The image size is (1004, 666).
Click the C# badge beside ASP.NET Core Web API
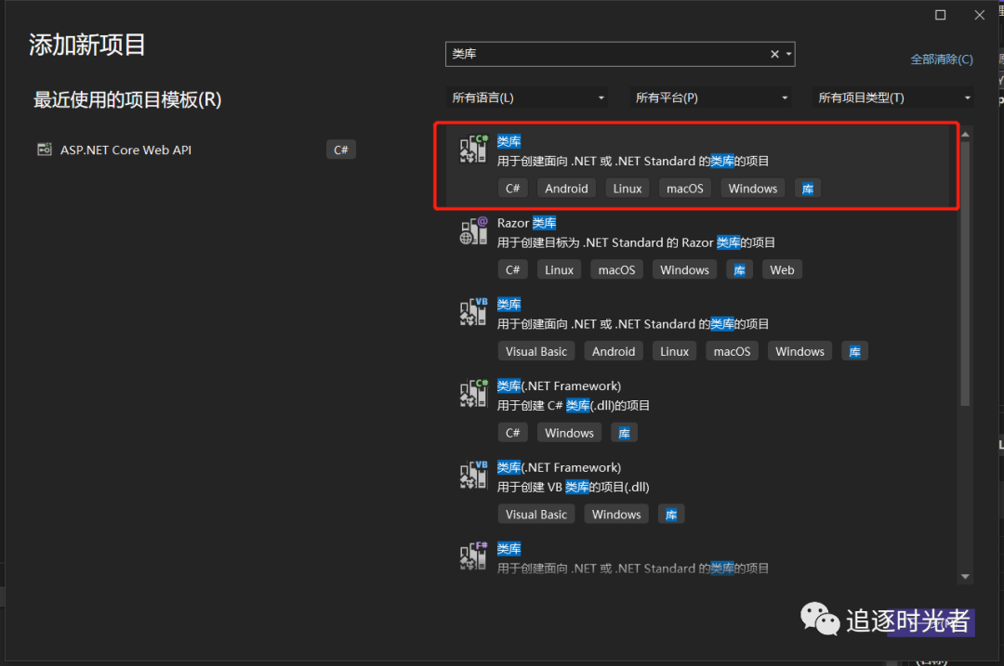[340, 150]
